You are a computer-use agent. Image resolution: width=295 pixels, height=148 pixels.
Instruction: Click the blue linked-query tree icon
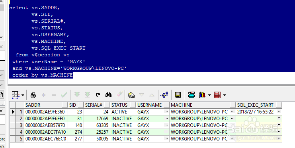(164, 95)
